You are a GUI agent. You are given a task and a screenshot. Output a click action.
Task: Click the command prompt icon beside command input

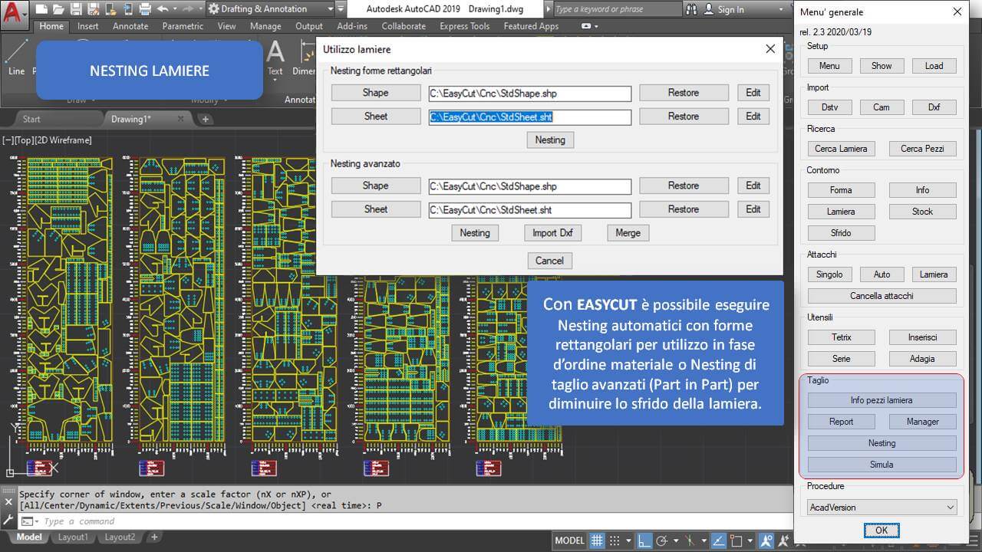click(27, 521)
